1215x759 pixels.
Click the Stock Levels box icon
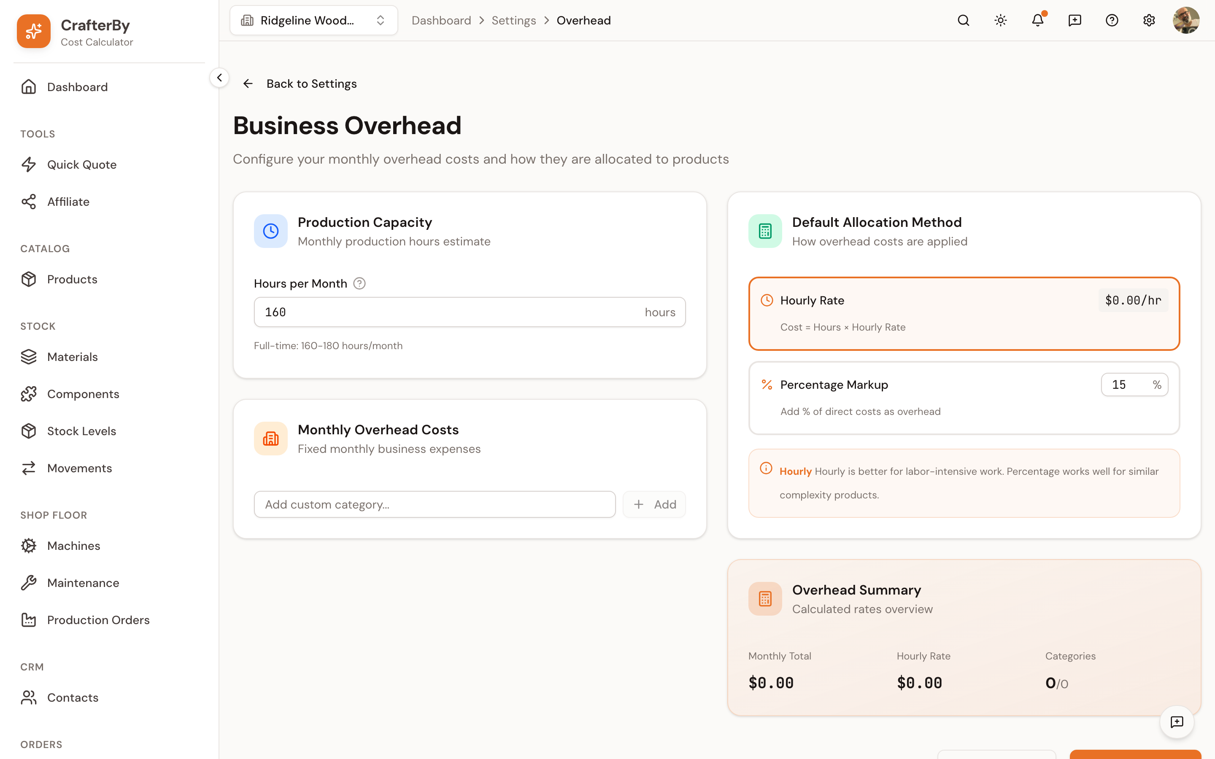(29, 431)
